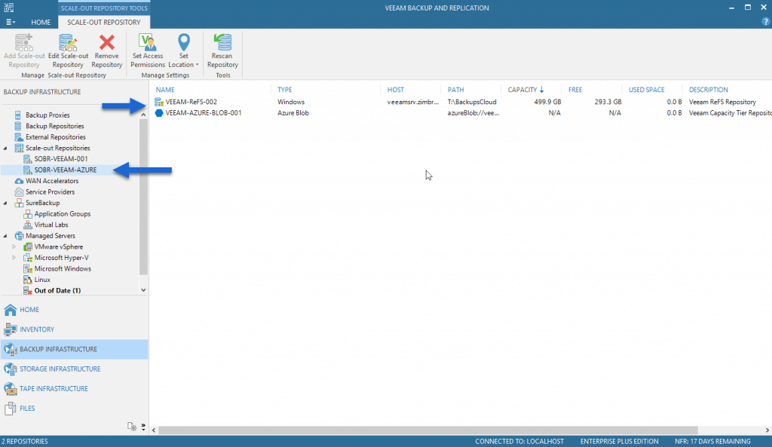
Task: Click the horizontal scrollbar right arrow
Action: click(767, 430)
